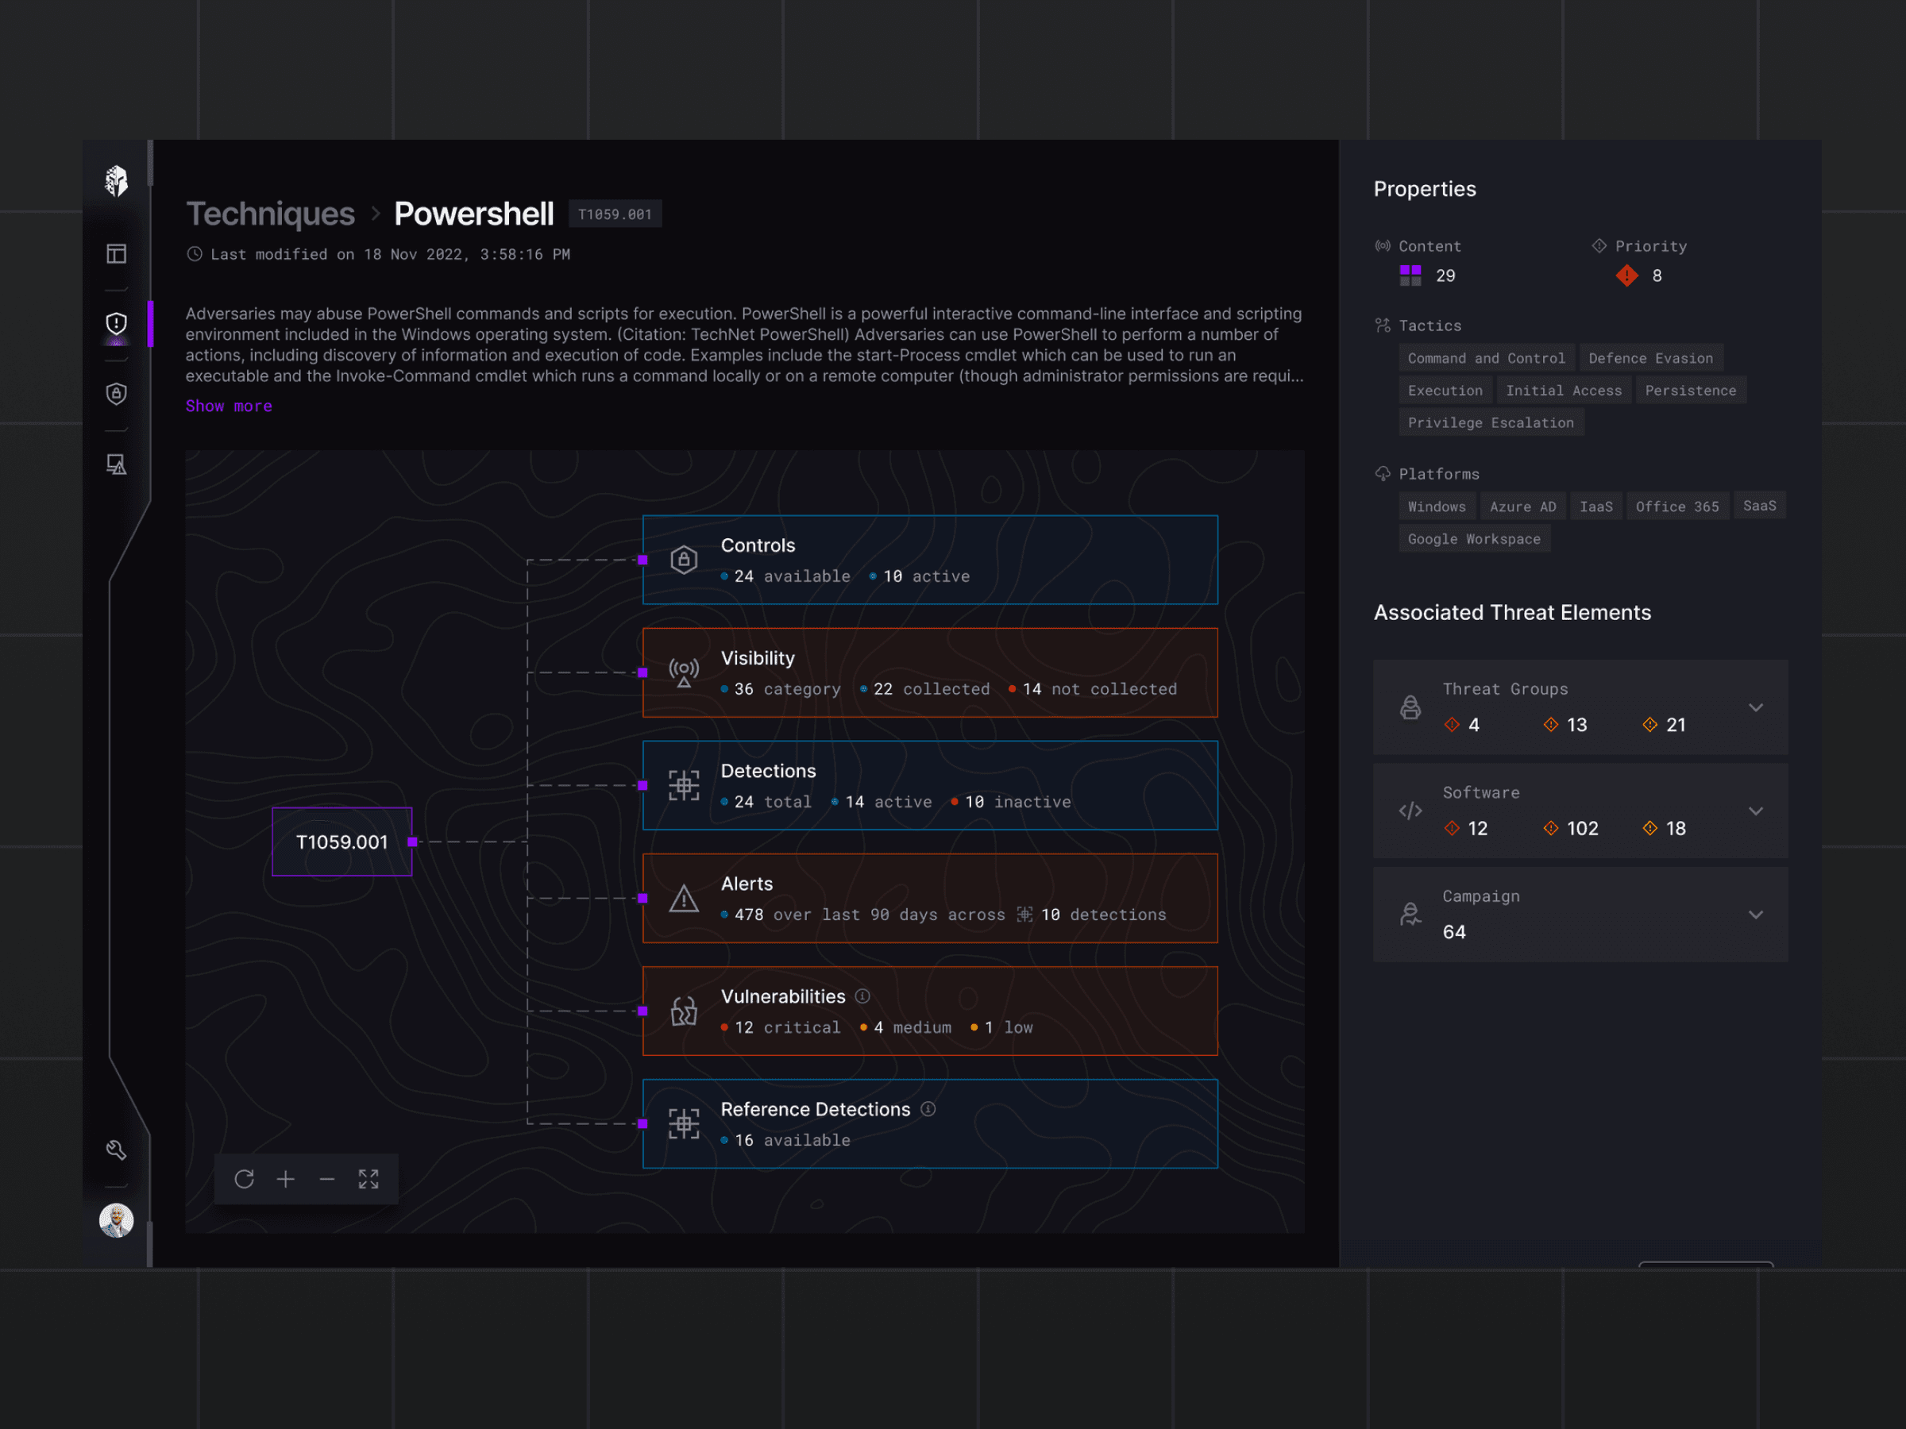The height and width of the screenshot is (1429, 1906).
Task: Open Reference Detections info icon
Action: pos(928,1108)
